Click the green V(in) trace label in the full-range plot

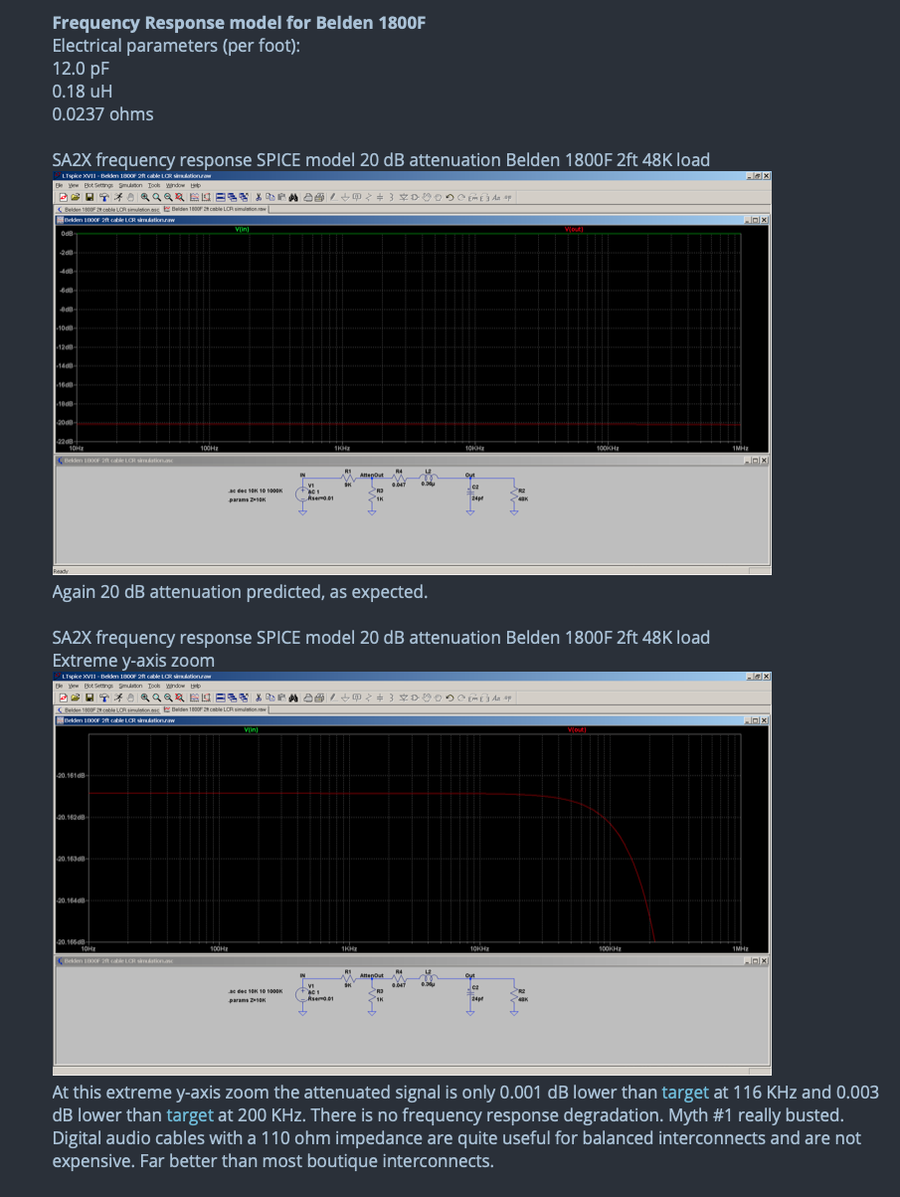coord(242,229)
